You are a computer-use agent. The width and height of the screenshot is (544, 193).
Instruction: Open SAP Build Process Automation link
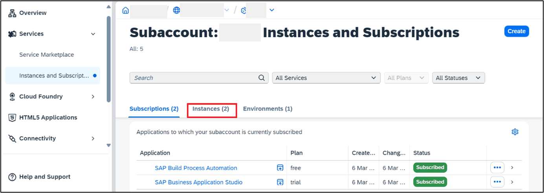(196, 168)
